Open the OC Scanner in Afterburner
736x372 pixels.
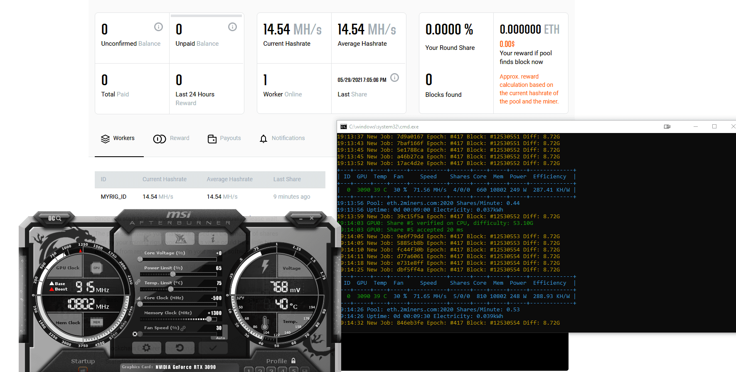click(x=54, y=218)
